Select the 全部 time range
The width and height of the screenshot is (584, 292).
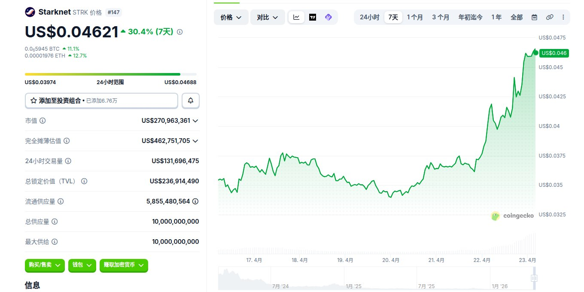pos(517,17)
